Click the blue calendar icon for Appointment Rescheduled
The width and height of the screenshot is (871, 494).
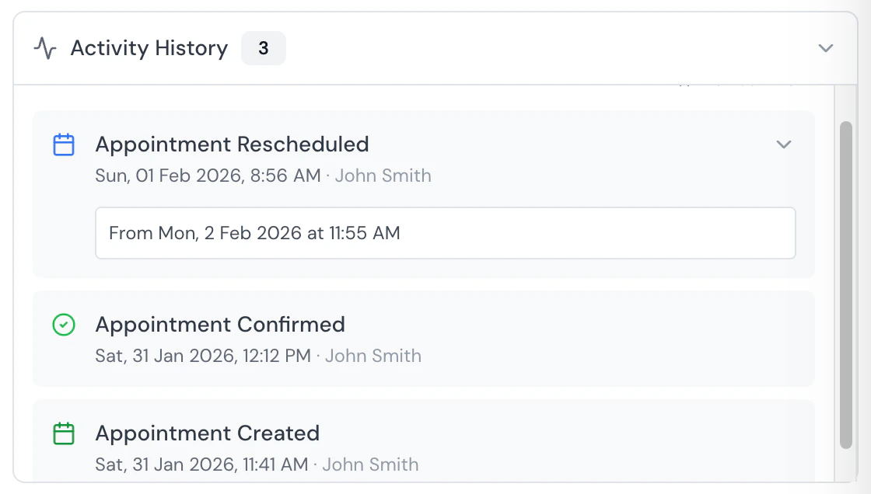[64, 144]
